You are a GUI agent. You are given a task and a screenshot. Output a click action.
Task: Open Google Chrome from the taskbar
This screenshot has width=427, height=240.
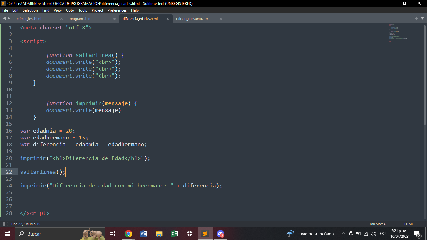[128, 234]
